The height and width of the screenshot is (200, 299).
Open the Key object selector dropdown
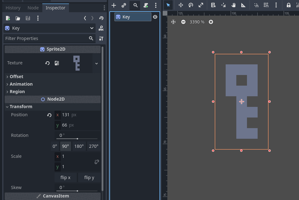coord(50,28)
